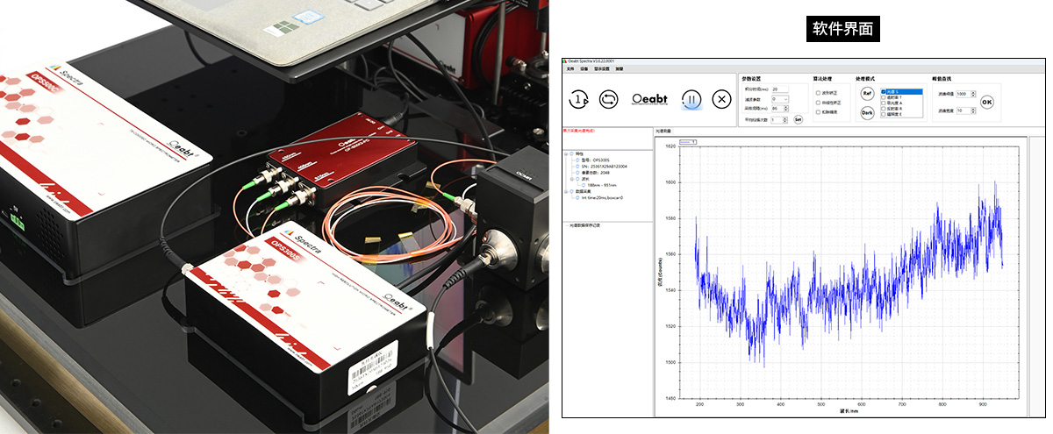The image size is (1053, 434).
Task: Click the 波峰阈值 spinner arrows
Action: 972,94
